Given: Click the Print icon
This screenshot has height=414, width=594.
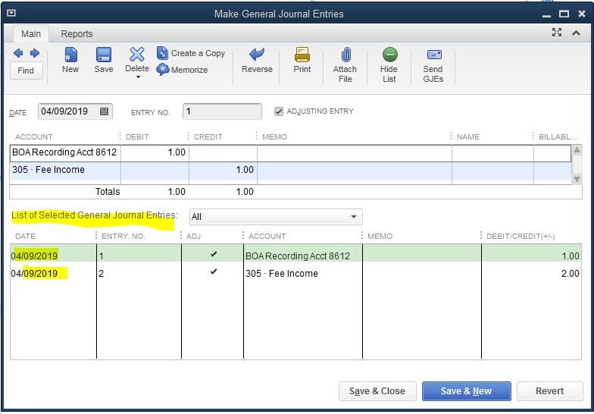Looking at the screenshot, I should point(302,55).
